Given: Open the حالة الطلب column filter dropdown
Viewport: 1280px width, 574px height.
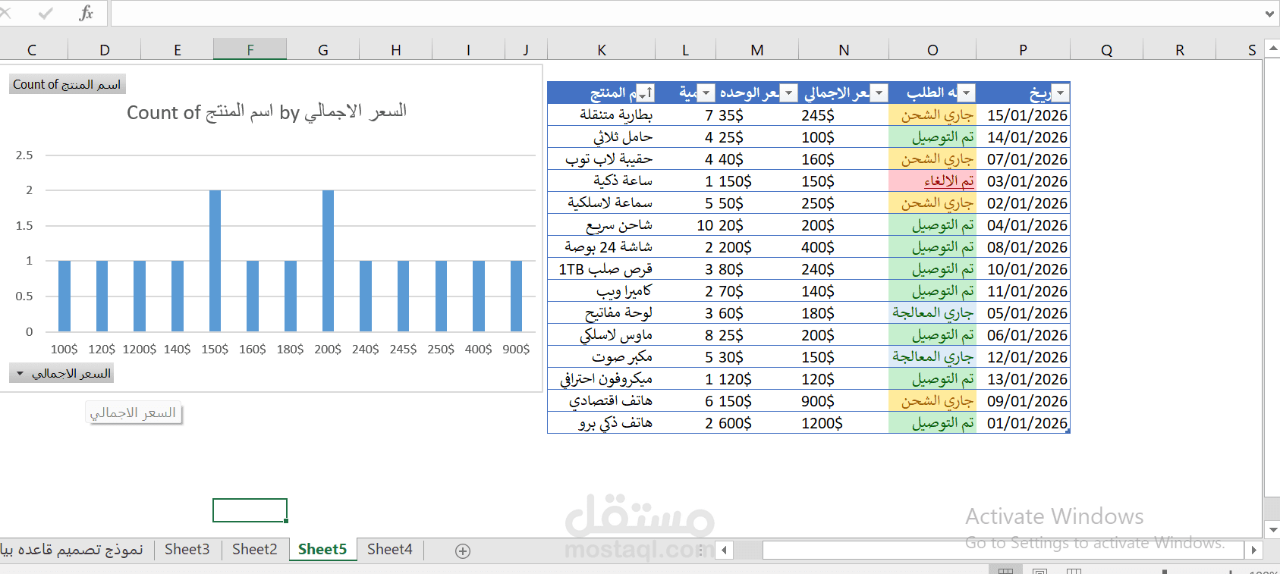Looking at the screenshot, I should [x=967, y=93].
